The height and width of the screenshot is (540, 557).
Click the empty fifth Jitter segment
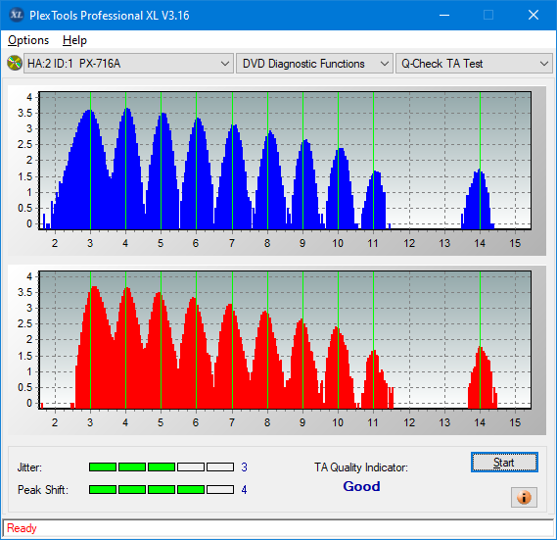click(220, 466)
